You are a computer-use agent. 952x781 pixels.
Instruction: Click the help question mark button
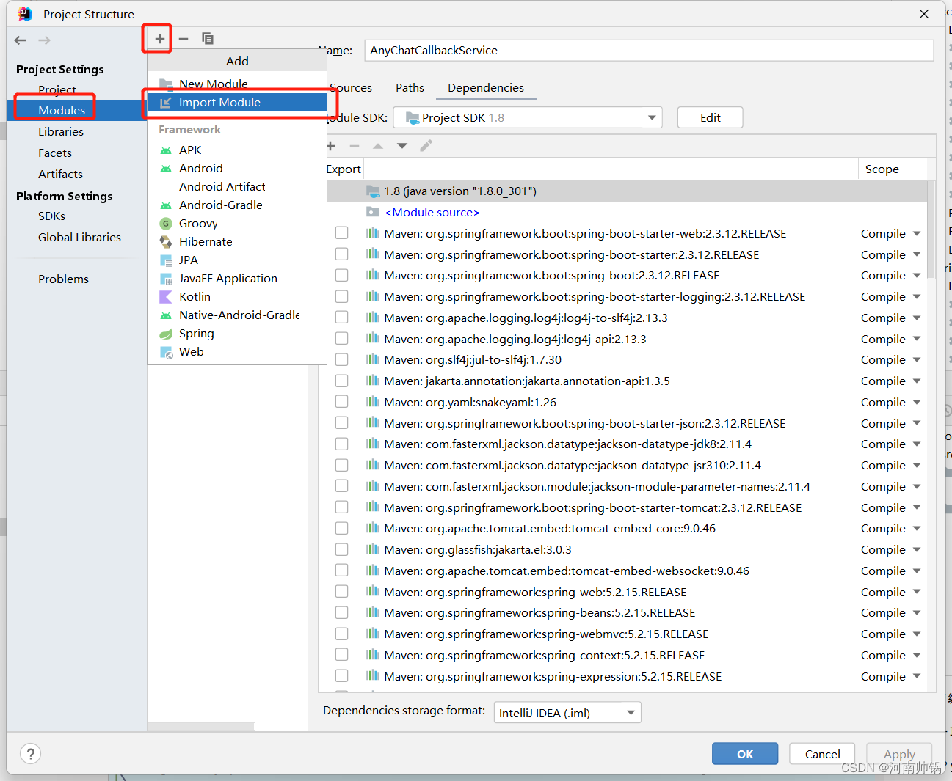pyautogui.click(x=30, y=753)
